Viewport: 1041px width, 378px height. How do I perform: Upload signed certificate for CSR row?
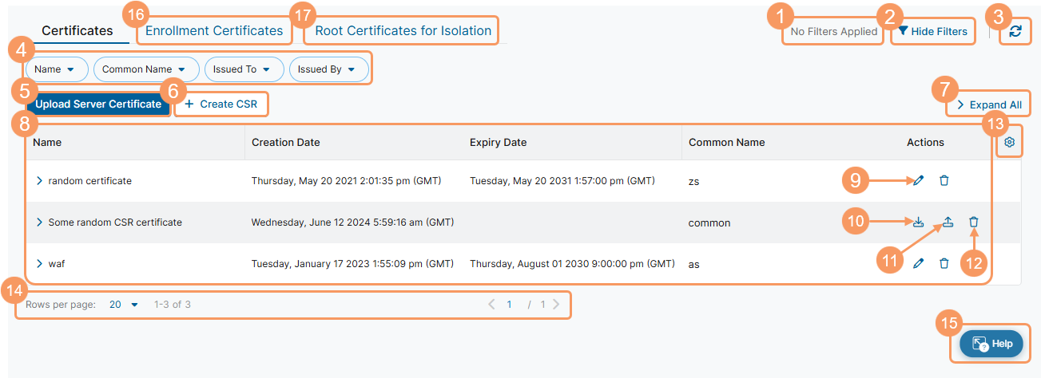pyautogui.click(x=948, y=222)
